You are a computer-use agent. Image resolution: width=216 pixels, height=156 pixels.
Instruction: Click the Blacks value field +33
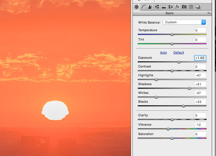point(200,102)
